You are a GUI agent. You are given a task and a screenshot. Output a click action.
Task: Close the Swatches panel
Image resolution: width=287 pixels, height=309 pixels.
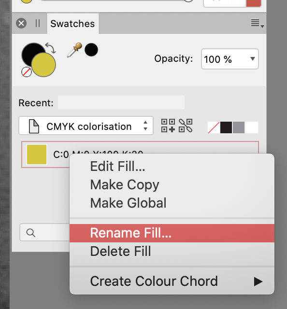(x=21, y=23)
